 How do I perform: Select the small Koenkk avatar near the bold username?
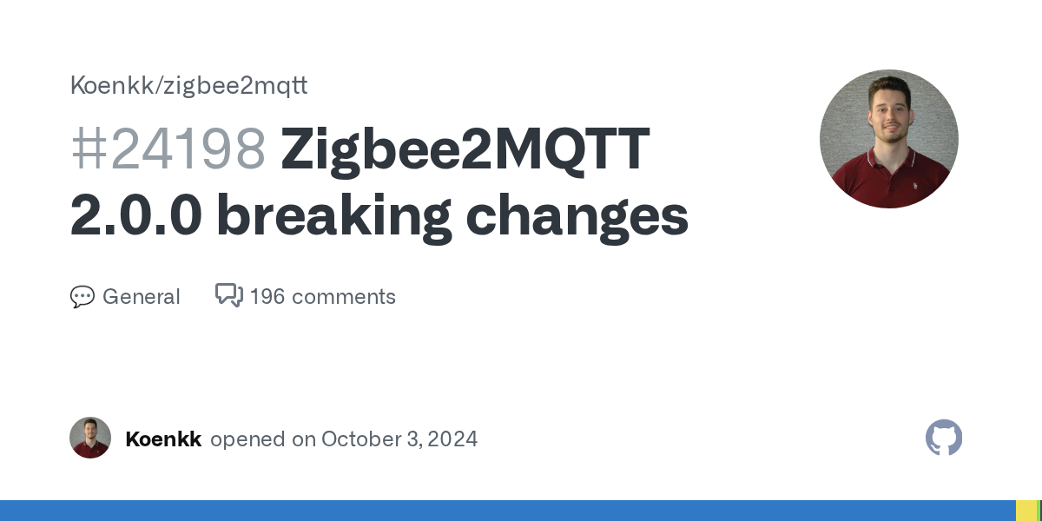(90, 438)
